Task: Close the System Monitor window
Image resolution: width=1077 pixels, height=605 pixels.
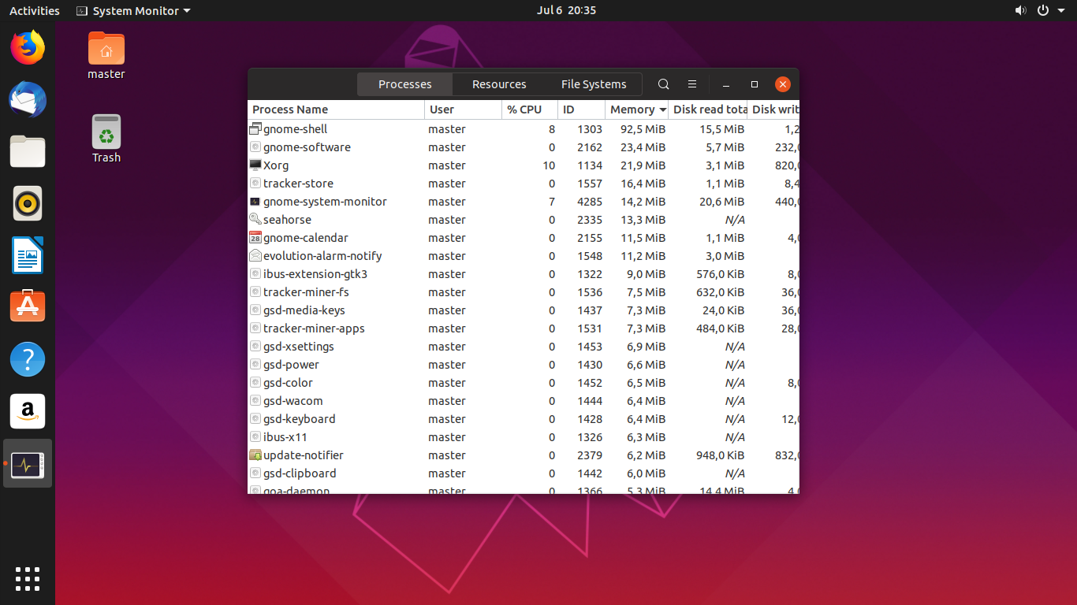Action: coord(782,84)
